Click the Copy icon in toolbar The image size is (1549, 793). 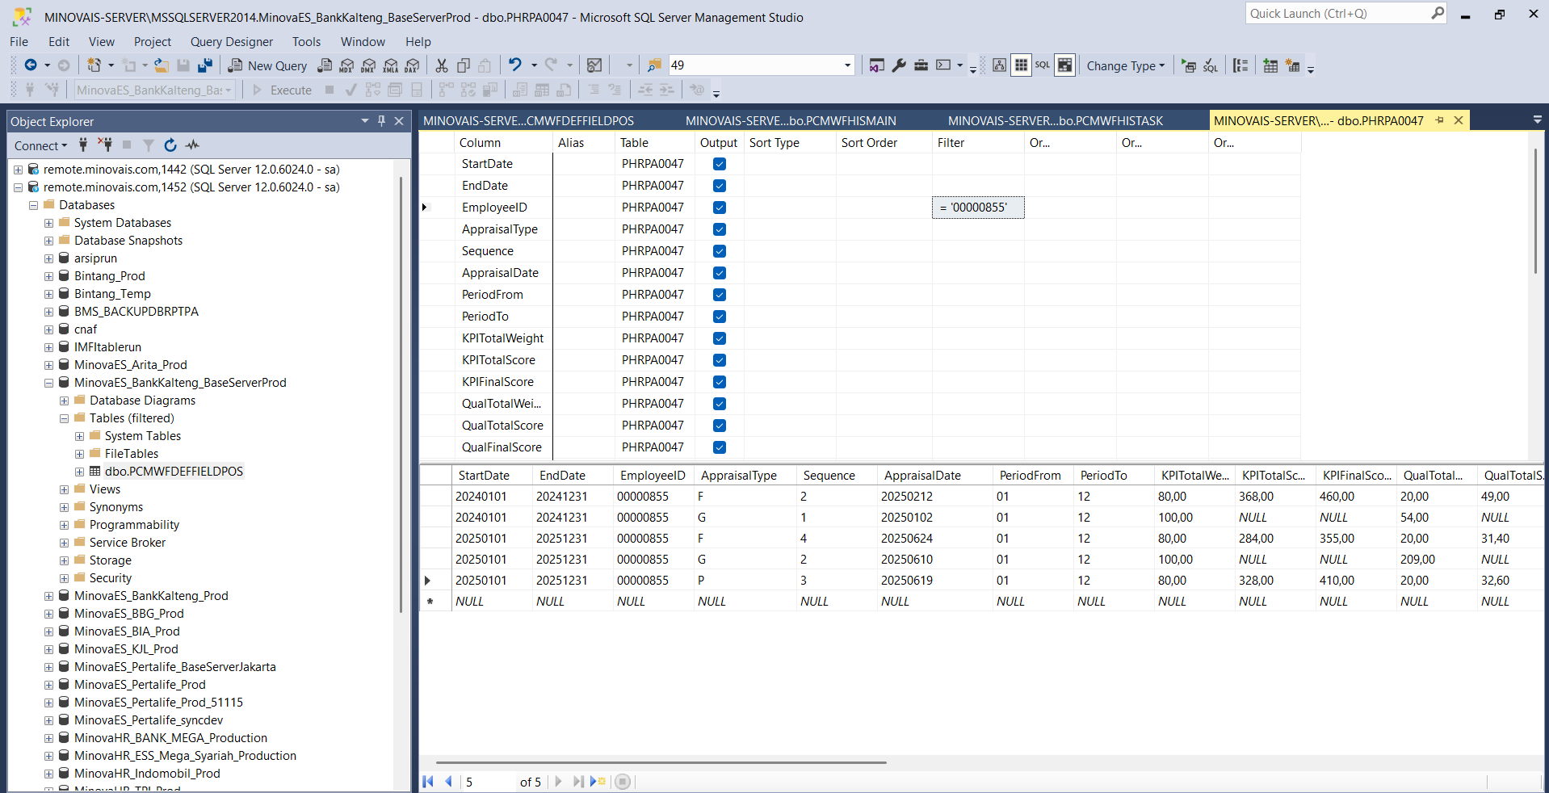point(464,65)
